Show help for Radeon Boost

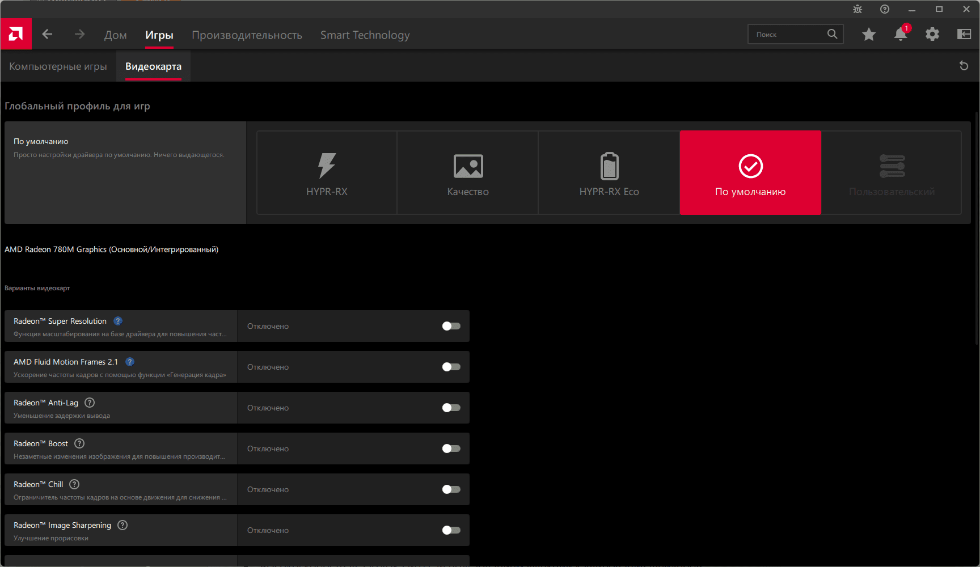(x=79, y=443)
